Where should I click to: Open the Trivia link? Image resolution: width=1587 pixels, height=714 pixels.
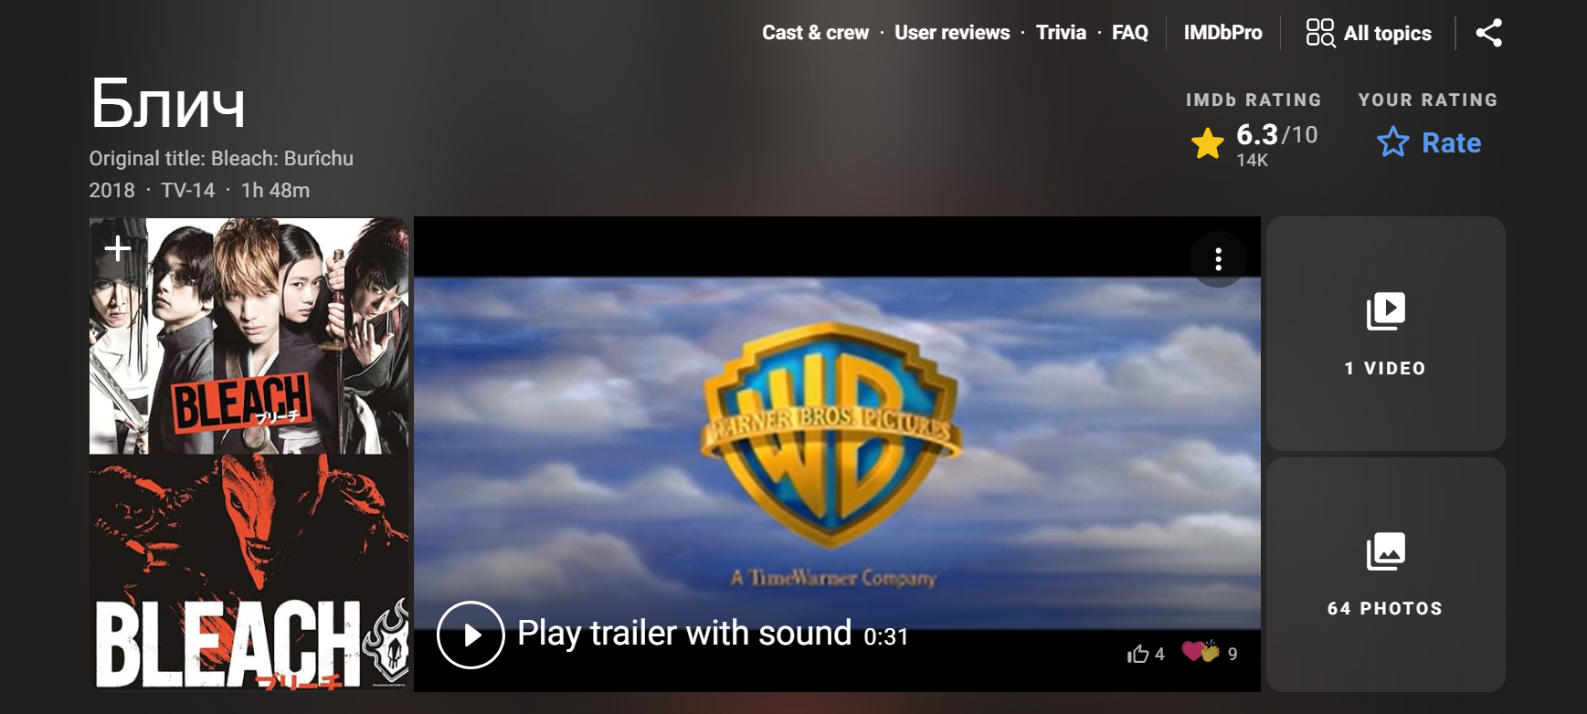(x=1061, y=33)
